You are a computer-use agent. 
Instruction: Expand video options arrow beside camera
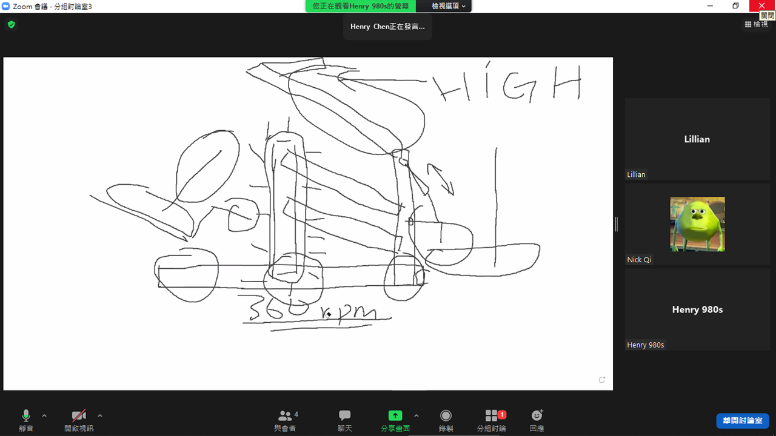pos(100,416)
